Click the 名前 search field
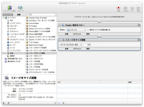The width and height of the screenshot is (144, 107). [41, 15]
